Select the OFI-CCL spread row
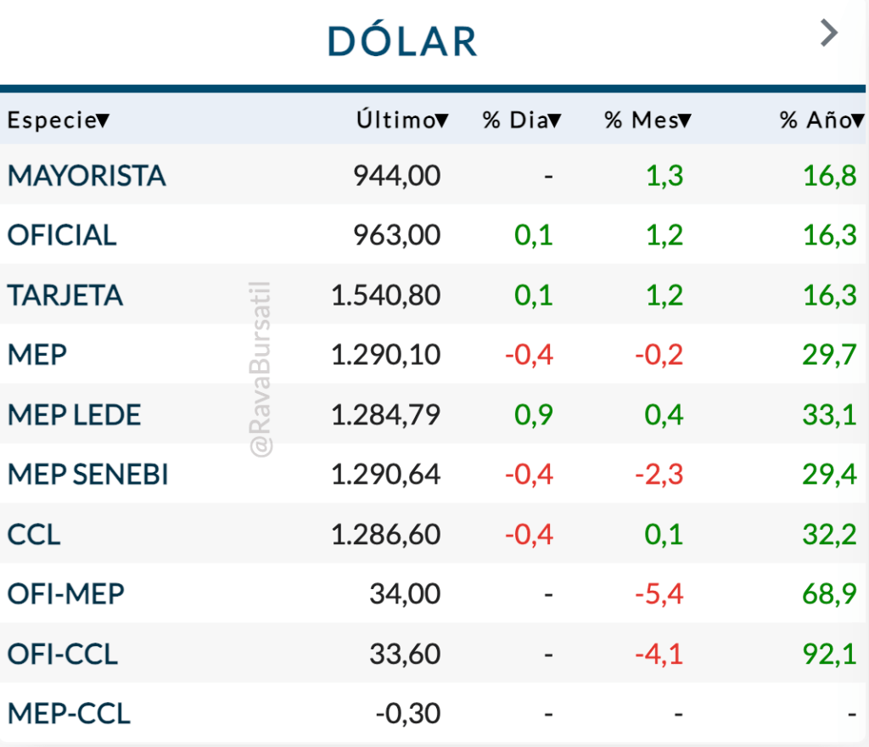Viewport: 869px width, 747px height. (63, 654)
